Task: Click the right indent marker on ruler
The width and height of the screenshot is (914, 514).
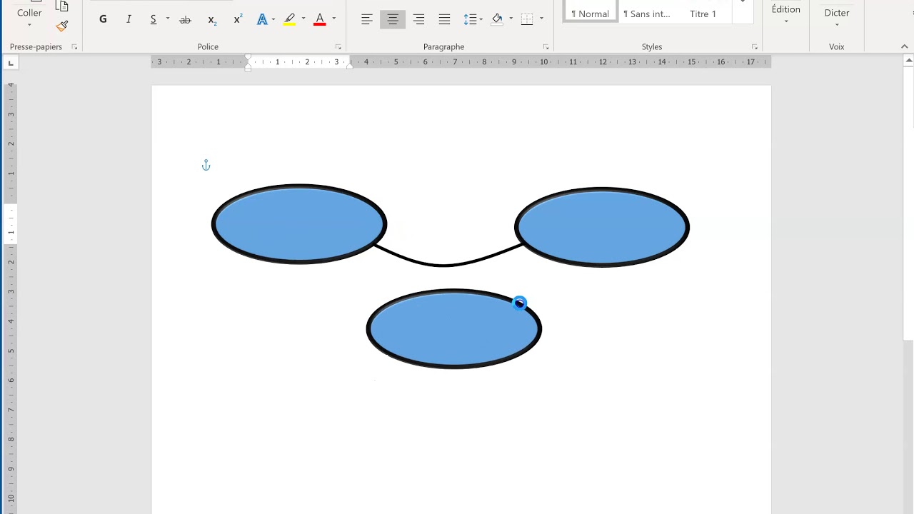Action: click(x=349, y=66)
